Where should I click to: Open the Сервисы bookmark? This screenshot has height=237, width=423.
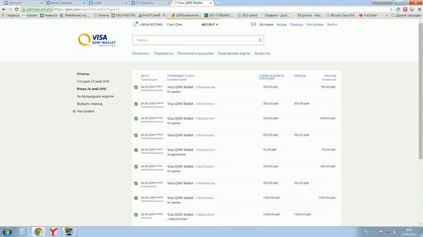click(x=11, y=15)
